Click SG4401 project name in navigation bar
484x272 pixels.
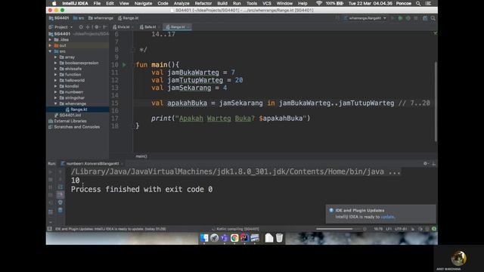pos(59,18)
